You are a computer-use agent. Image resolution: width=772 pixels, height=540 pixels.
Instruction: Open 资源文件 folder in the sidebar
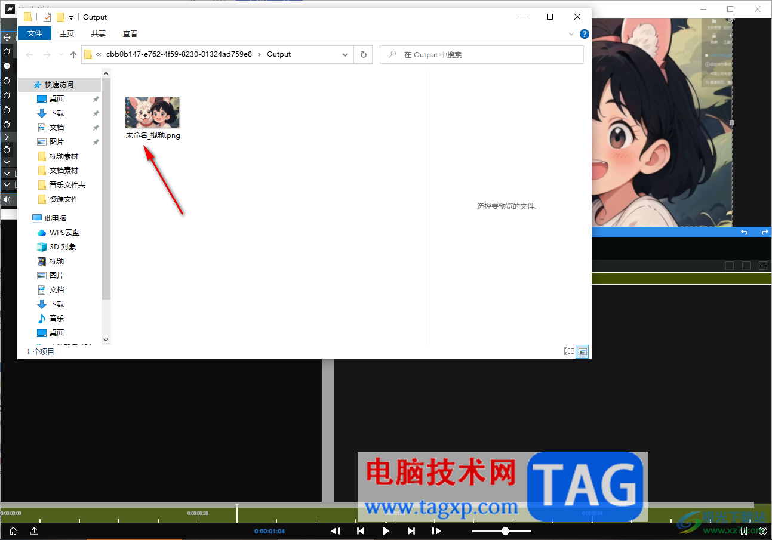pos(64,199)
